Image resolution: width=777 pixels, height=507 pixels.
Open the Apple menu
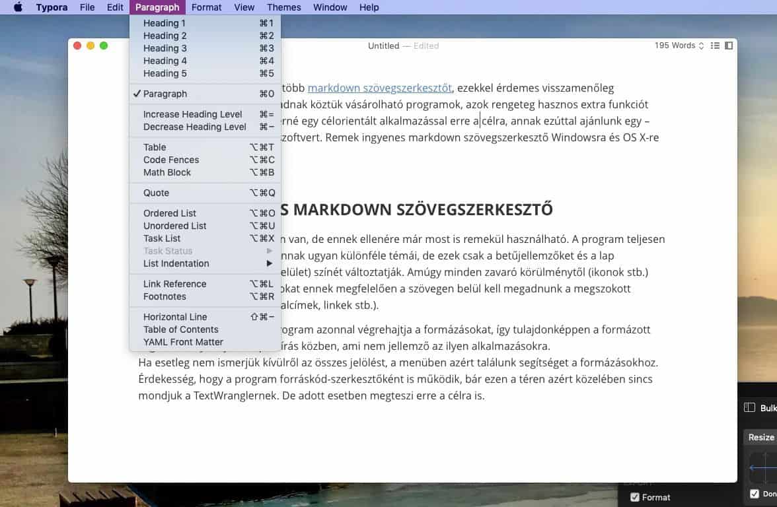tap(18, 7)
